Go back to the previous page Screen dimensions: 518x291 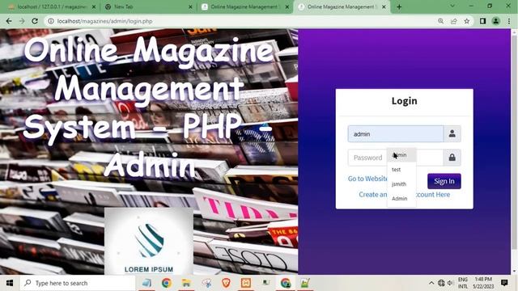coord(9,21)
